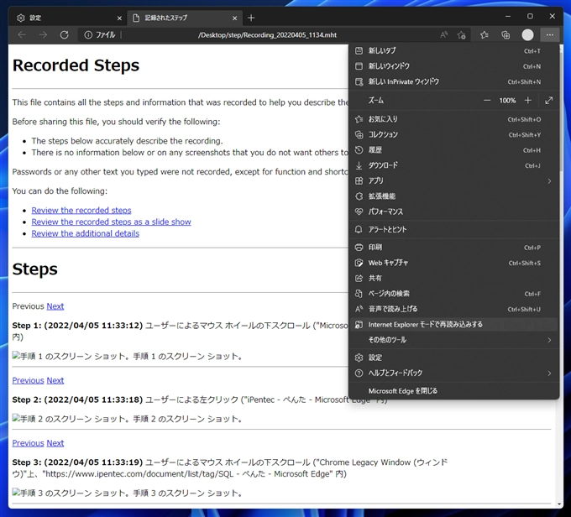Click the back navigation arrow
The height and width of the screenshot is (517, 571).
click(21, 35)
